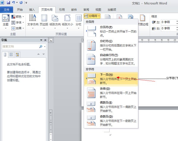Click the 分栏符 column break thumbnail icon
The height and width of the screenshot is (141, 178).
(x=91, y=45)
